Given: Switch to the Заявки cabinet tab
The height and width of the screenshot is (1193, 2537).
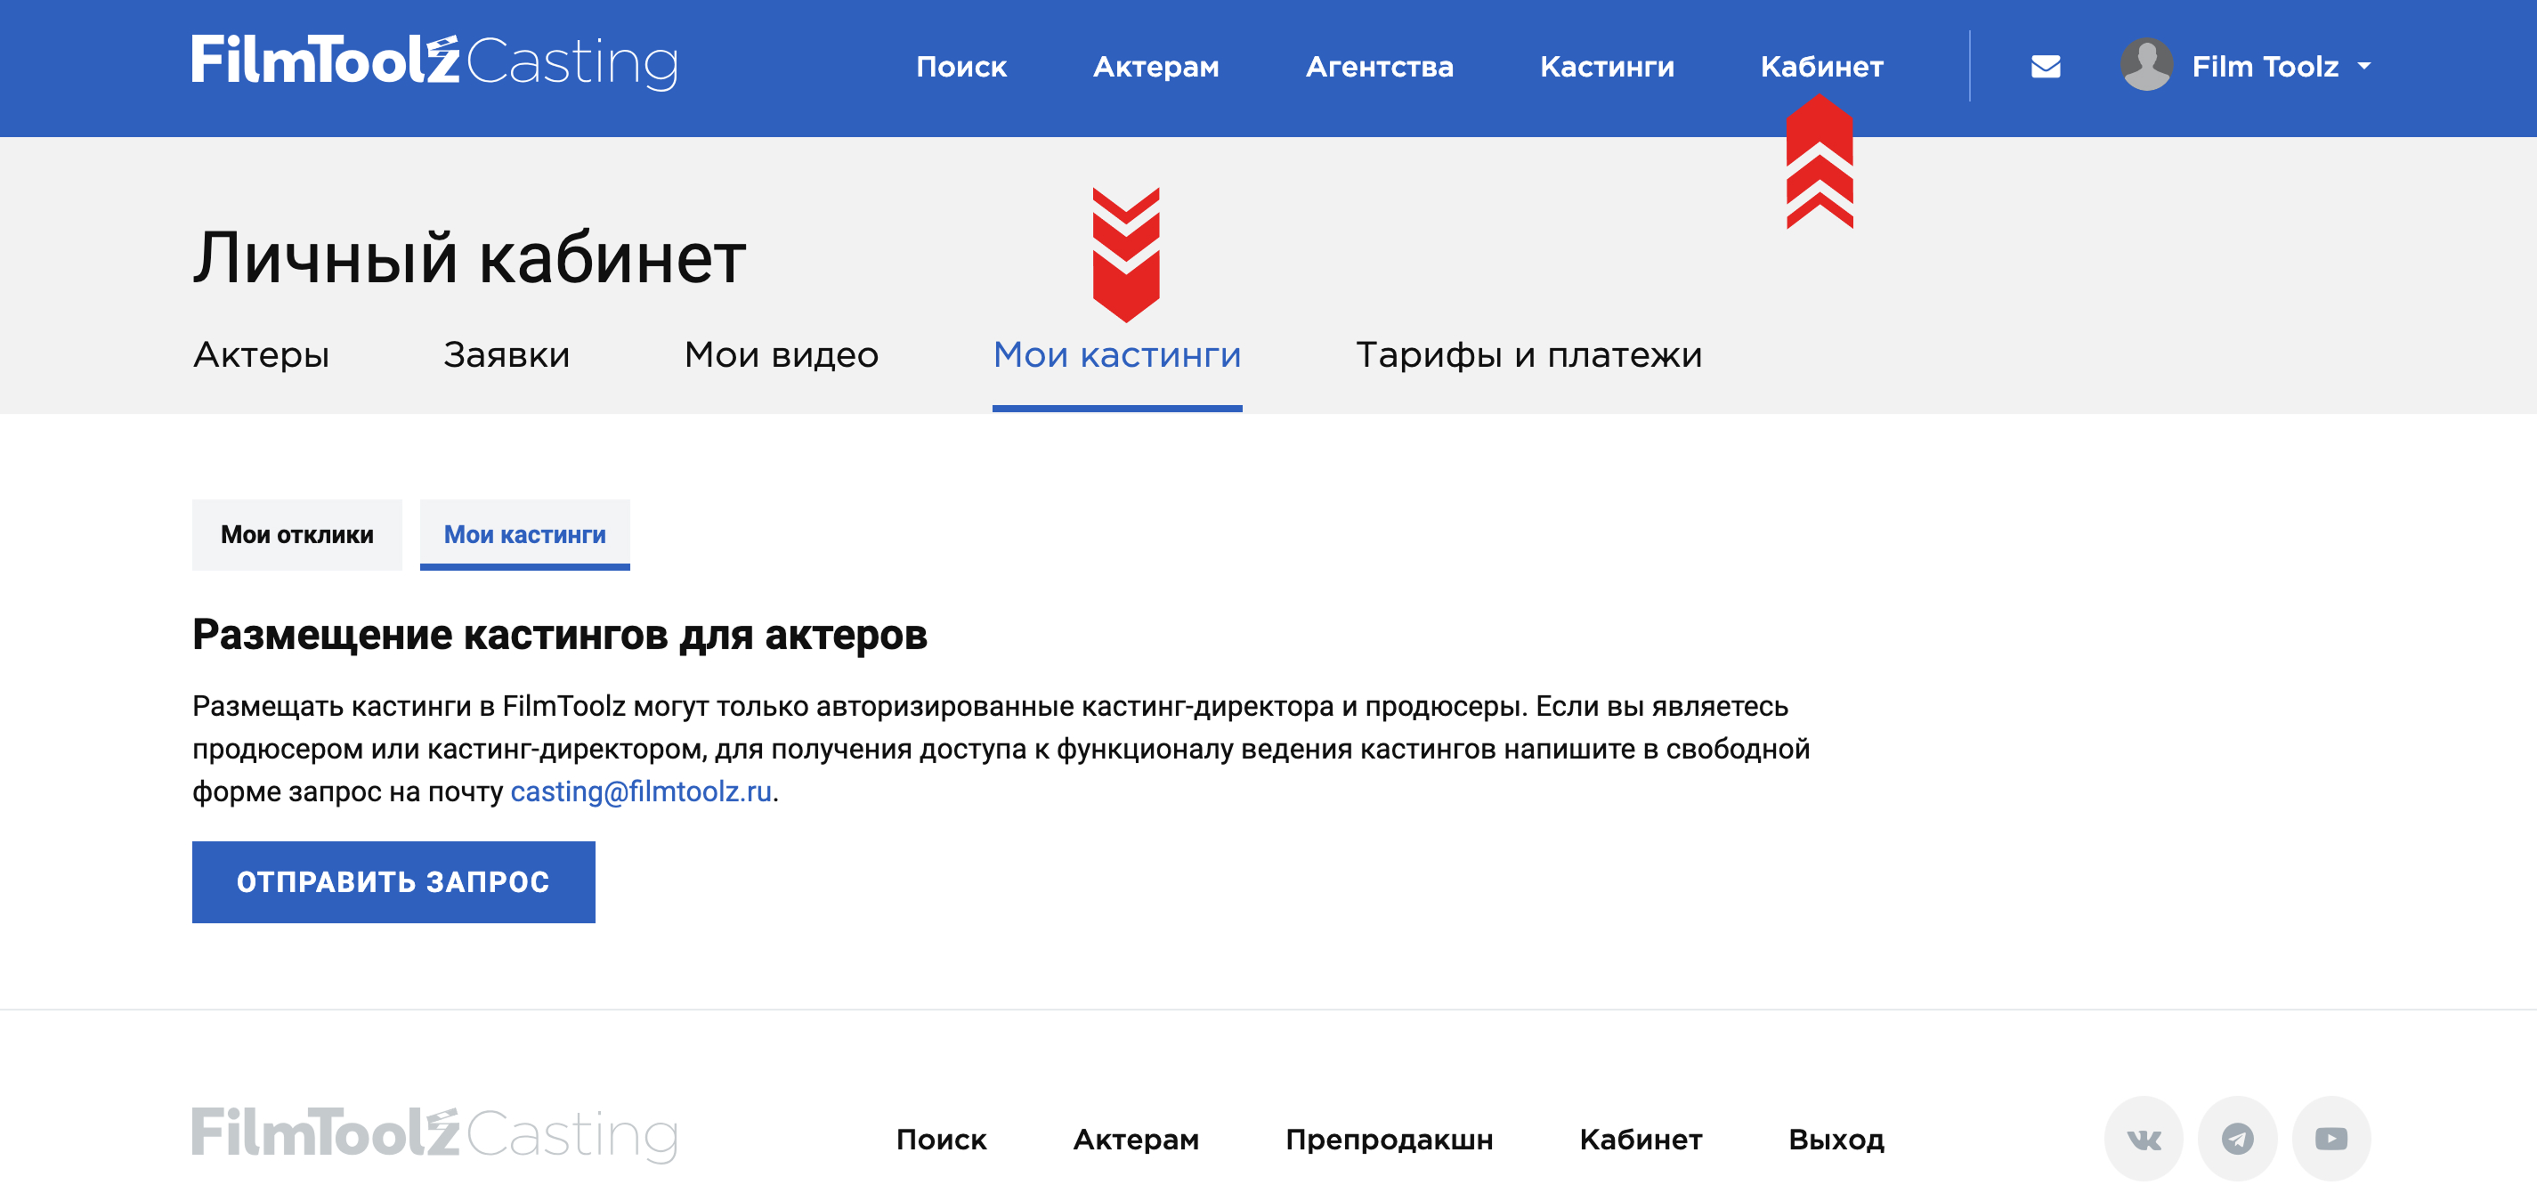Looking at the screenshot, I should point(507,354).
